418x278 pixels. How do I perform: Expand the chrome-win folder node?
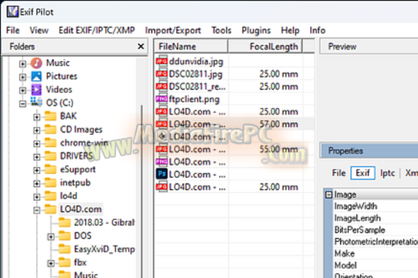click(x=37, y=144)
